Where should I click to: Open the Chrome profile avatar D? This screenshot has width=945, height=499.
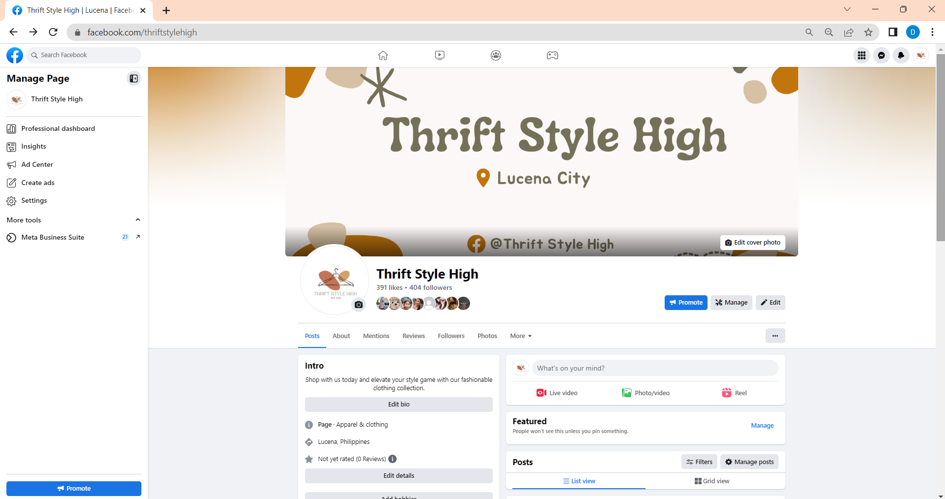[913, 32]
